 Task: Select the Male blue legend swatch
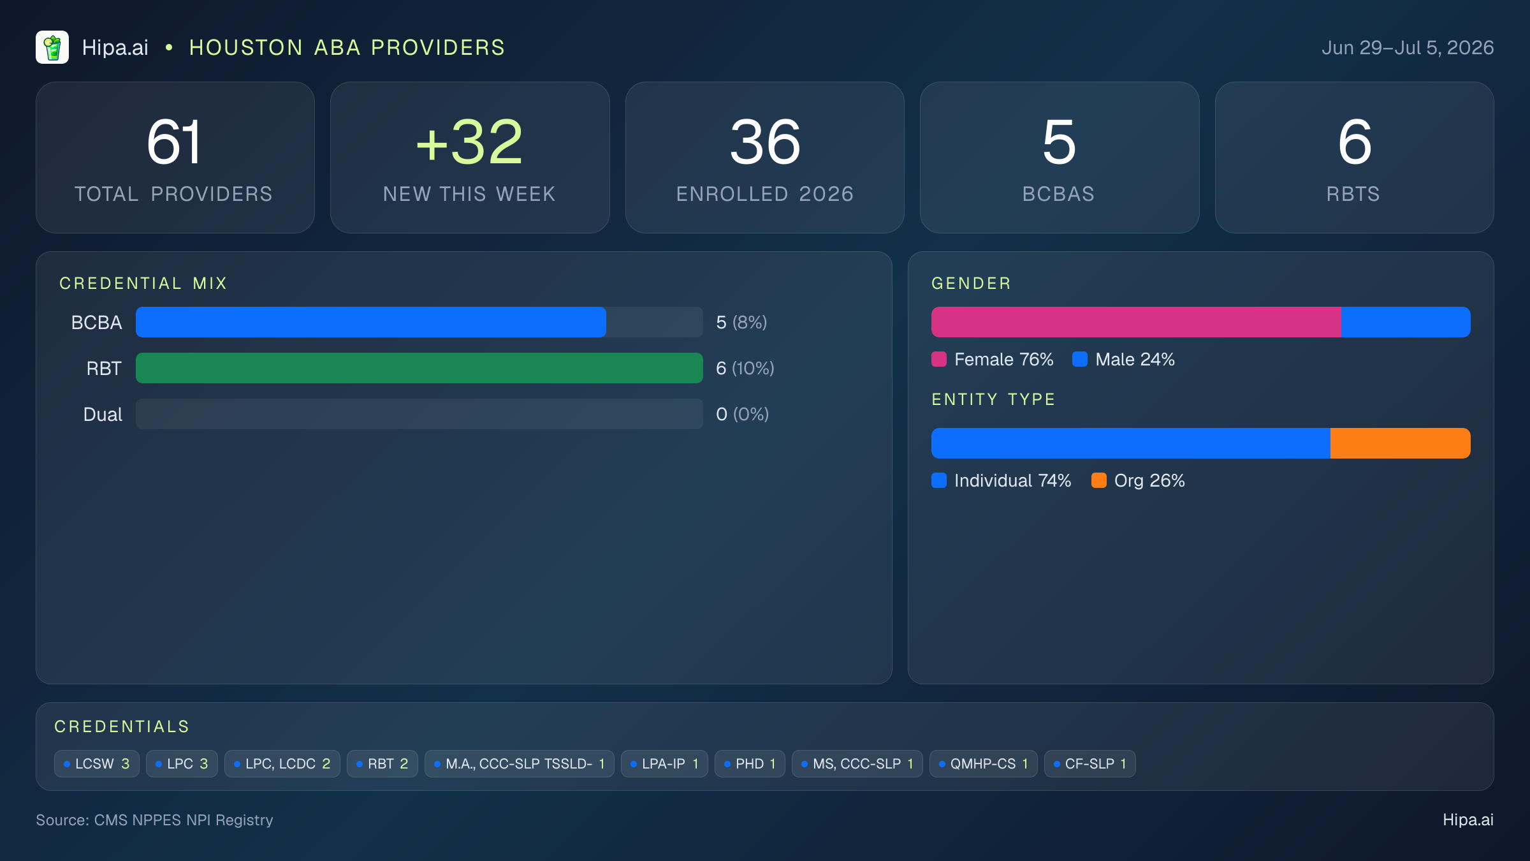pyautogui.click(x=1080, y=359)
